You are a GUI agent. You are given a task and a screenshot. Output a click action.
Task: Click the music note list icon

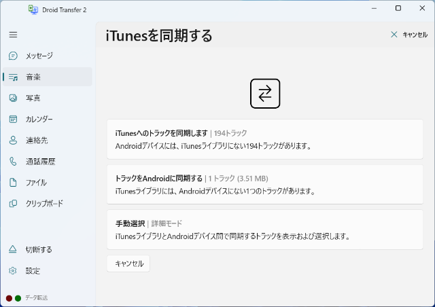point(13,77)
